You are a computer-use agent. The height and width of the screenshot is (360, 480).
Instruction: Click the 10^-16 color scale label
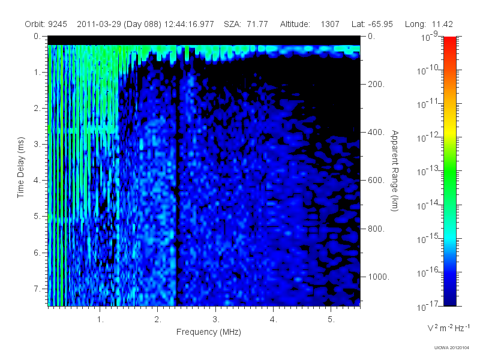[x=428, y=272]
